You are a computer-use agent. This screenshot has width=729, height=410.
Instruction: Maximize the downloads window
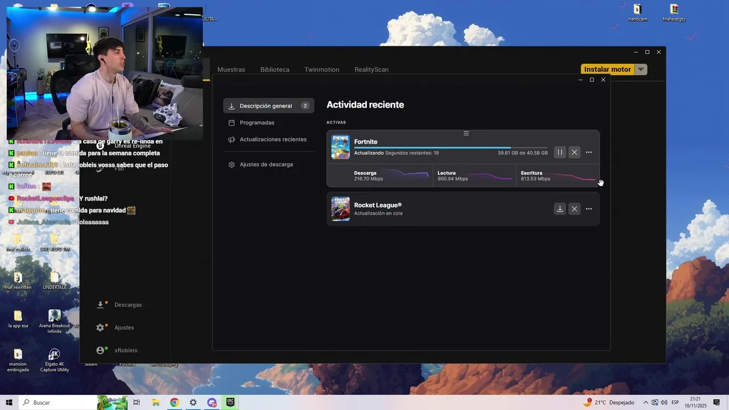[x=592, y=80]
